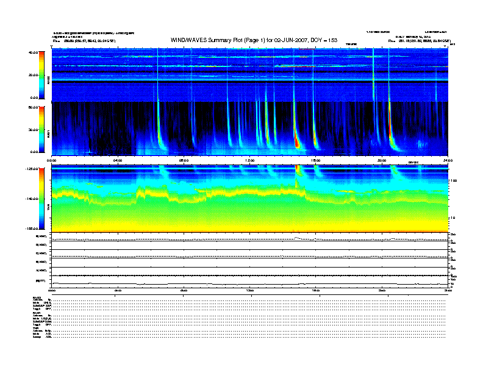Click the 100 frequency label beside TNR panel

[453, 180]
